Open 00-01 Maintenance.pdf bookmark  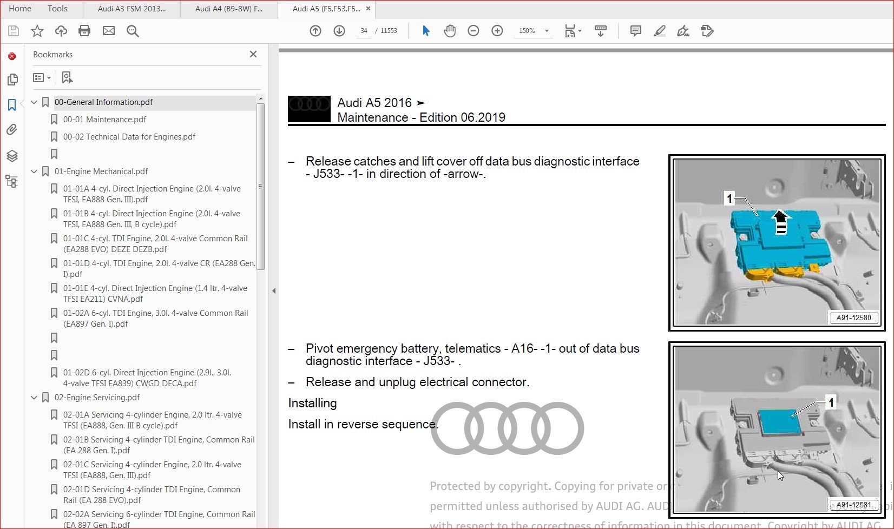click(x=104, y=120)
